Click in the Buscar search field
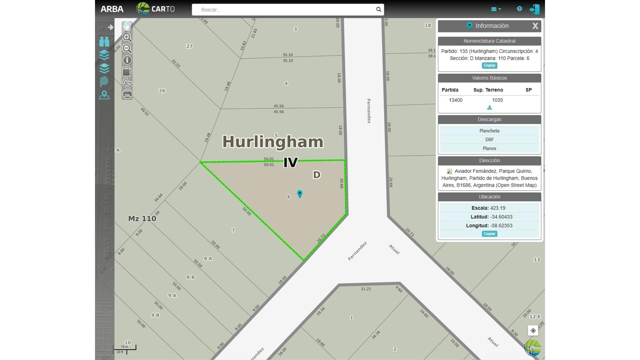Screen dimensions: 640x360 [283, 10]
